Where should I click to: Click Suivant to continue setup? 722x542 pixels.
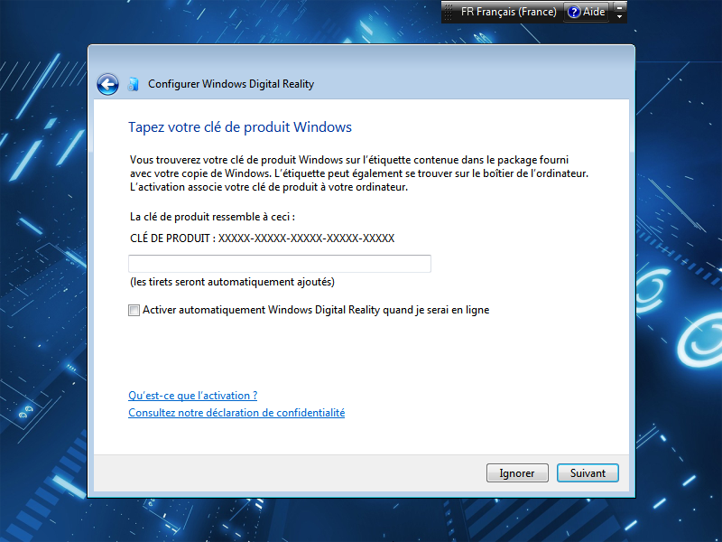[588, 472]
